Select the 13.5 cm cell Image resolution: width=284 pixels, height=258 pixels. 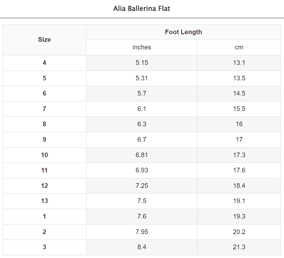point(239,78)
